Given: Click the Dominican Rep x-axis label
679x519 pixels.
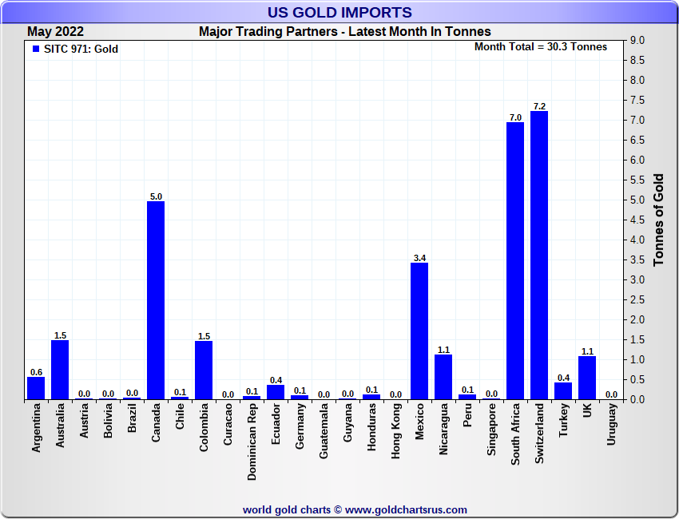Looking at the screenshot, I should 252,434.
